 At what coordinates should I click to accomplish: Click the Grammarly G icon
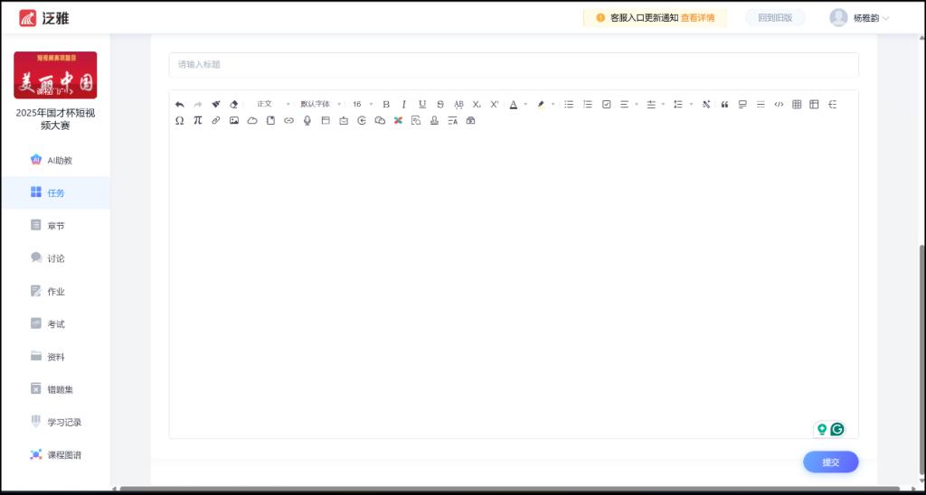click(x=836, y=429)
